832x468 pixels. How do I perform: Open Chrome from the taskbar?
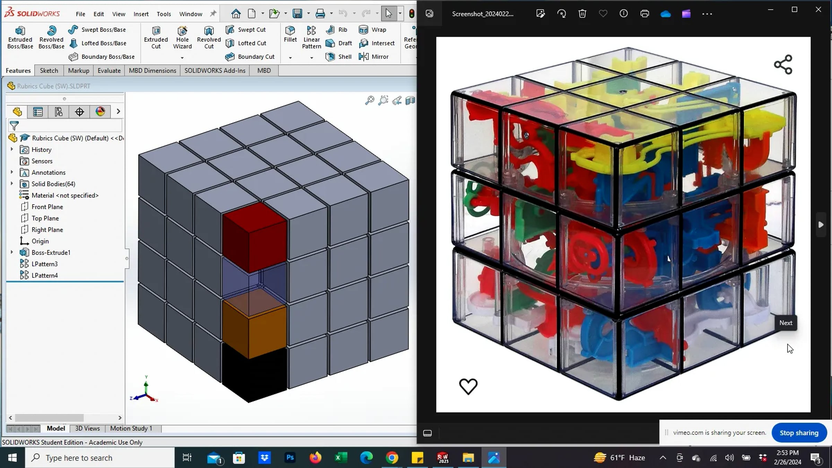point(392,458)
